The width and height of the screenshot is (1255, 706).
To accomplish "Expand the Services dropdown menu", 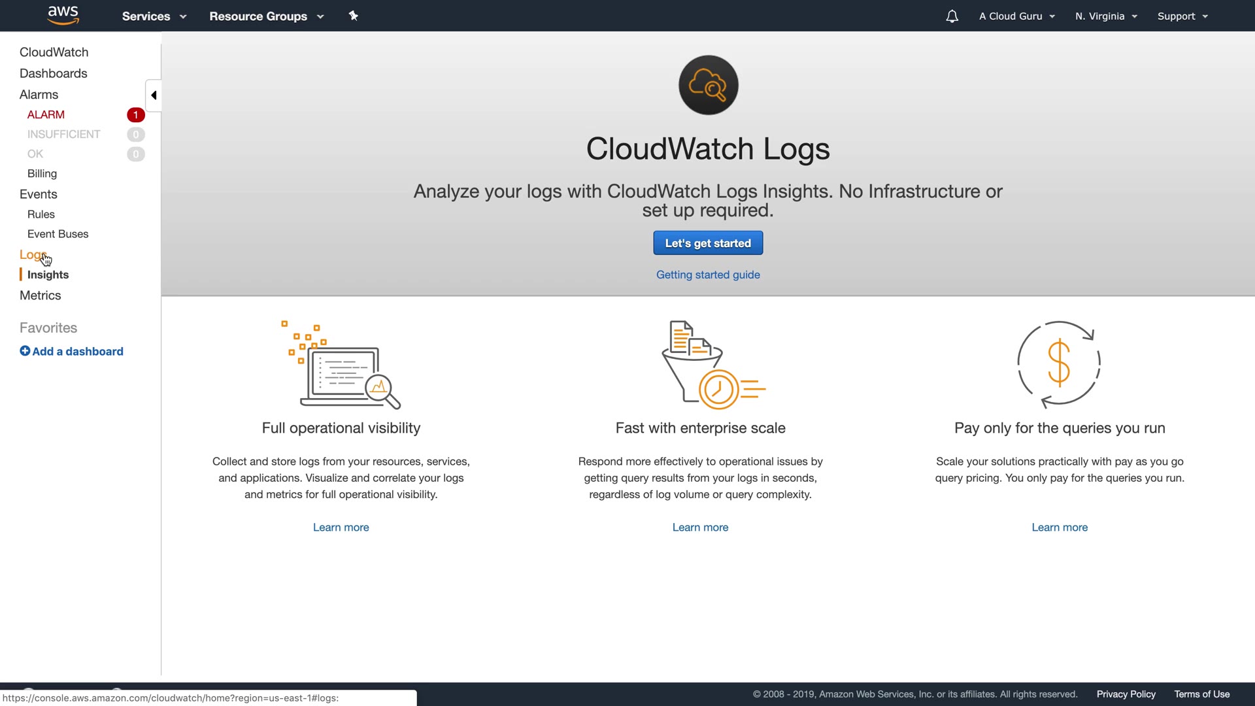I will point(154,16).
